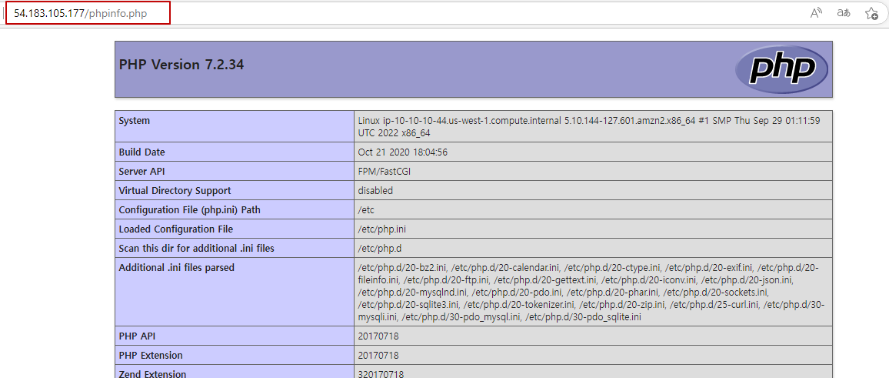Open the Translate page icon
Image resolution: width=889 pixels, height=378 pixels.
(x=844, y=13)
